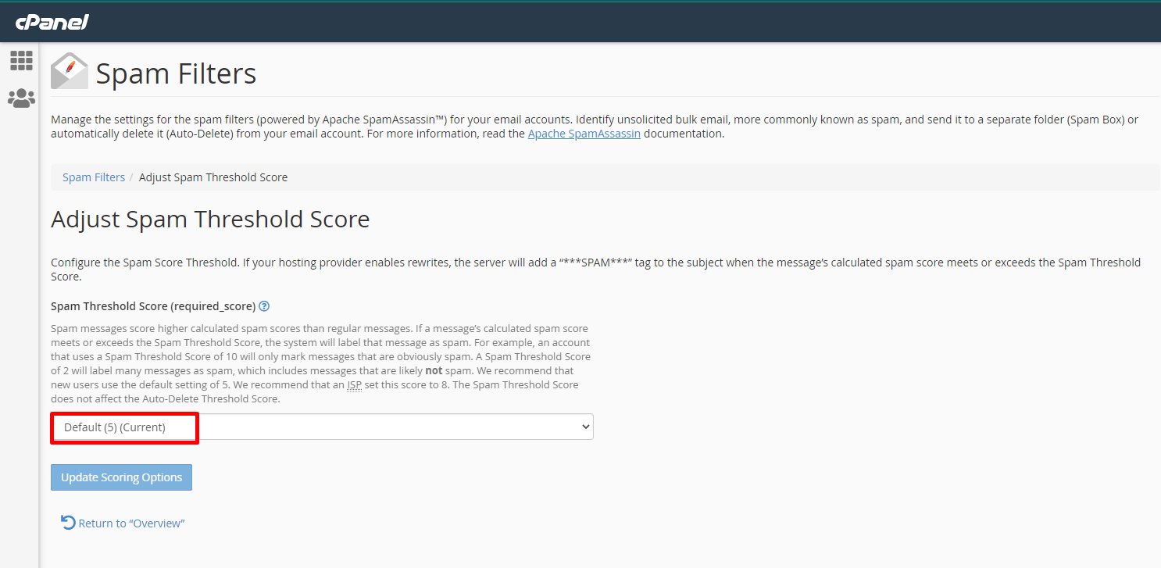
Task: Click help icon beside Spam Threshold Score
Action: pyautogui.click(x=264, y=306)
